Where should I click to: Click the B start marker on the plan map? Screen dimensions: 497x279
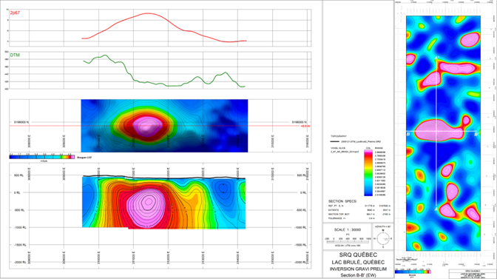pyautogui.click(x=408, y=135)
